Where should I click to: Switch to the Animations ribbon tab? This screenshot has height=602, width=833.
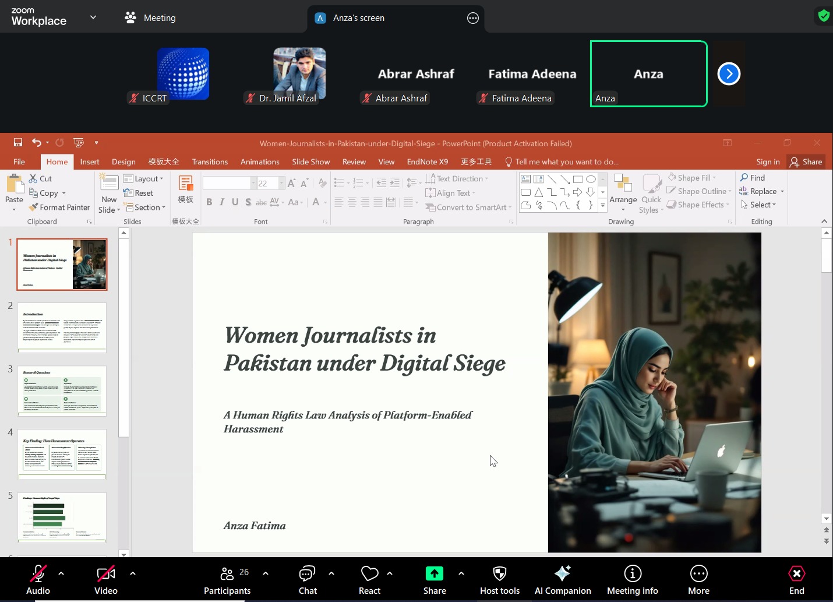coord(260,162)
